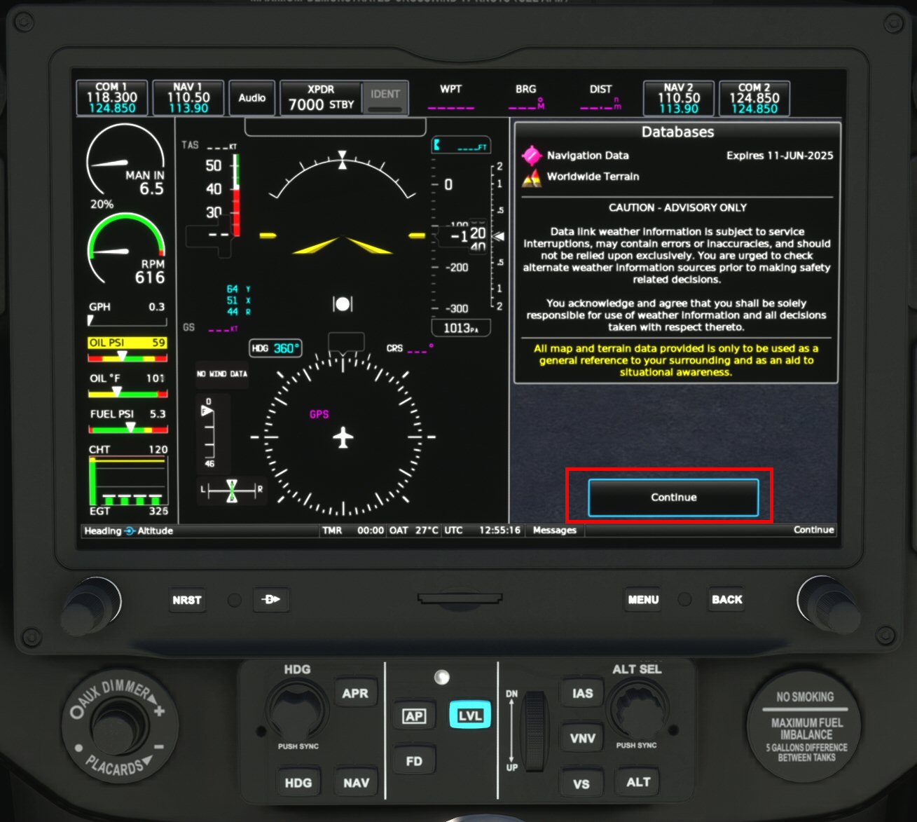This screenshot has width=917, height=822.
Task: Open the COM 1 frequency box
Action: (x=112, y=98)
